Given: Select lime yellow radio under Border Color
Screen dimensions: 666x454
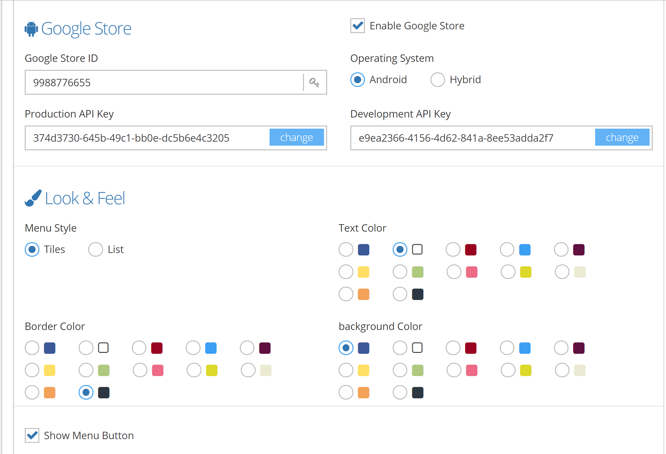Looking at the screenshot, I should [x=194, y=370].
